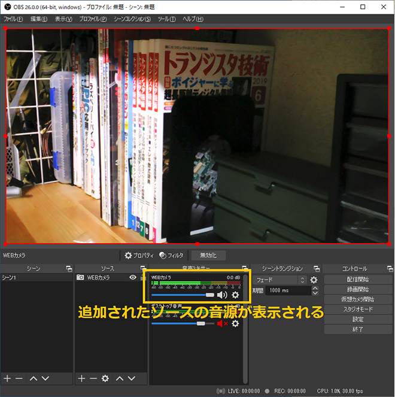Screen dimensions: 395x397
Task: Mute the WEBカメラ audio speaker icon
Action: point(222,295)
